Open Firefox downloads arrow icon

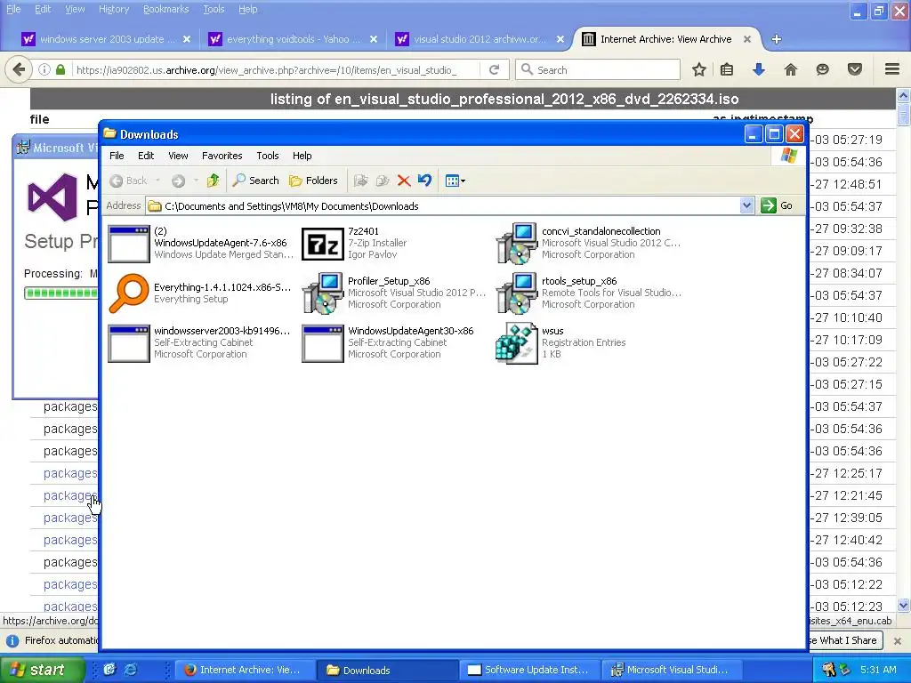click(x=758, y=69)
